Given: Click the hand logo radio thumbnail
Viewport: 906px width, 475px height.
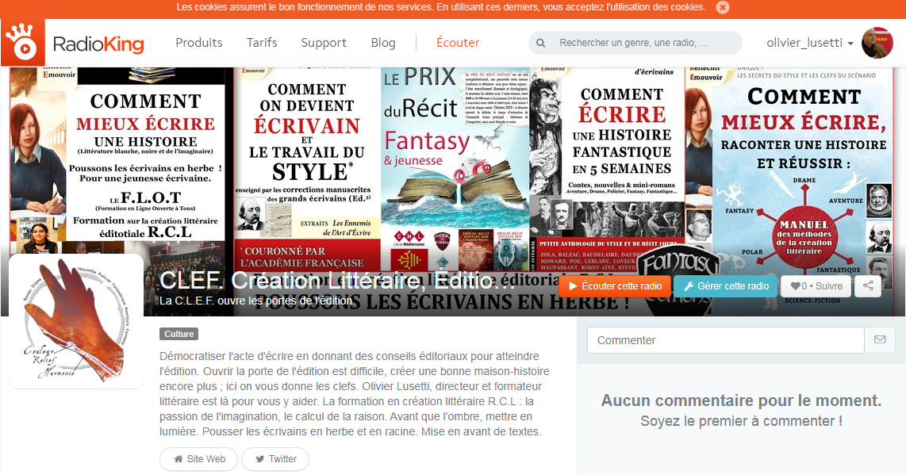Looking at the screenshot, I should coord(76,321).
